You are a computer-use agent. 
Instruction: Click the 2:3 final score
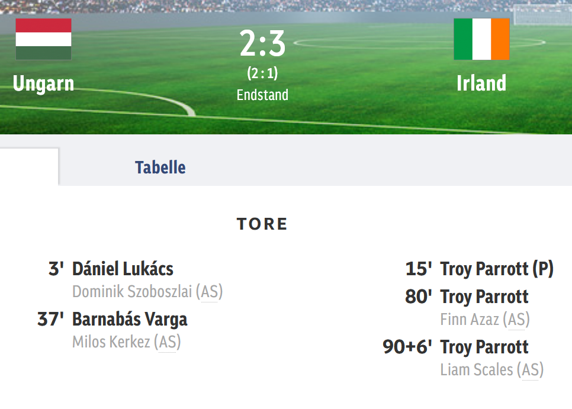[x=262, y=44]
